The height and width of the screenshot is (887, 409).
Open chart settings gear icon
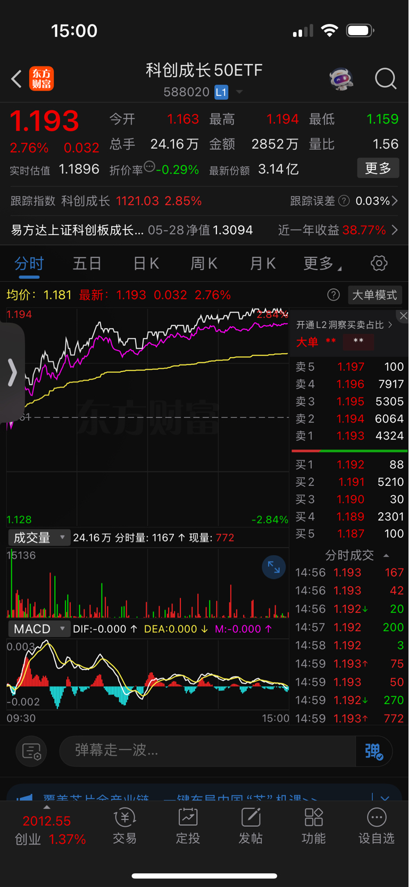379,263
